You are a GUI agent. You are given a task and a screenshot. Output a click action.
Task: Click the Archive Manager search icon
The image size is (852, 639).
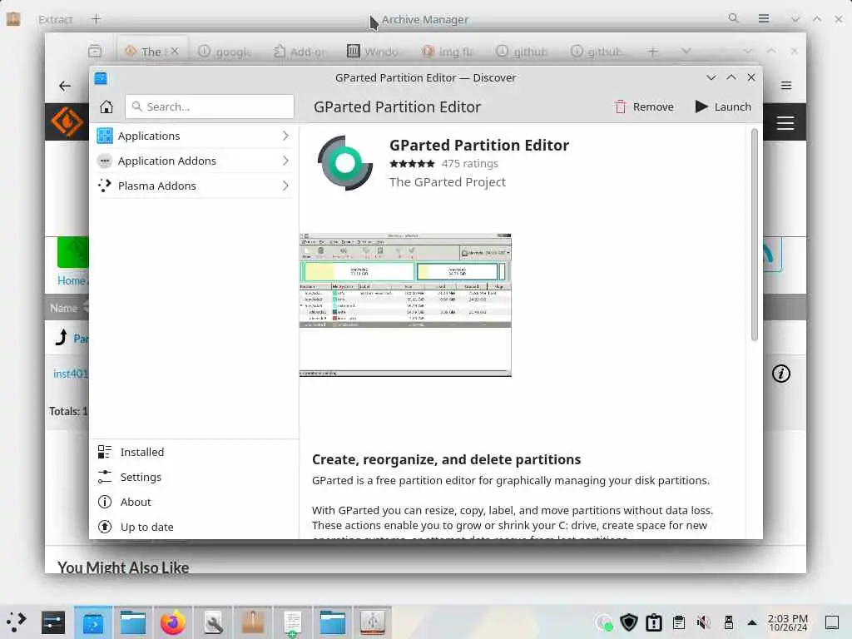734,18
